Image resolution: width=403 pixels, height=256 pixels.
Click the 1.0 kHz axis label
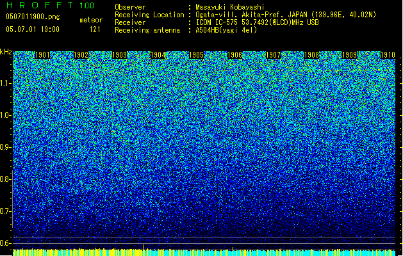click(x=6, y=115)
